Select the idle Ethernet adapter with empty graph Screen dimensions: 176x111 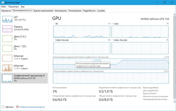click(24, 58)
